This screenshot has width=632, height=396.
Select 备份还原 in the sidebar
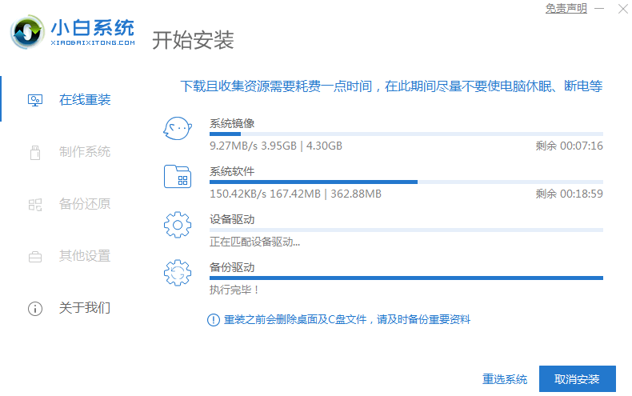[85, 204]
